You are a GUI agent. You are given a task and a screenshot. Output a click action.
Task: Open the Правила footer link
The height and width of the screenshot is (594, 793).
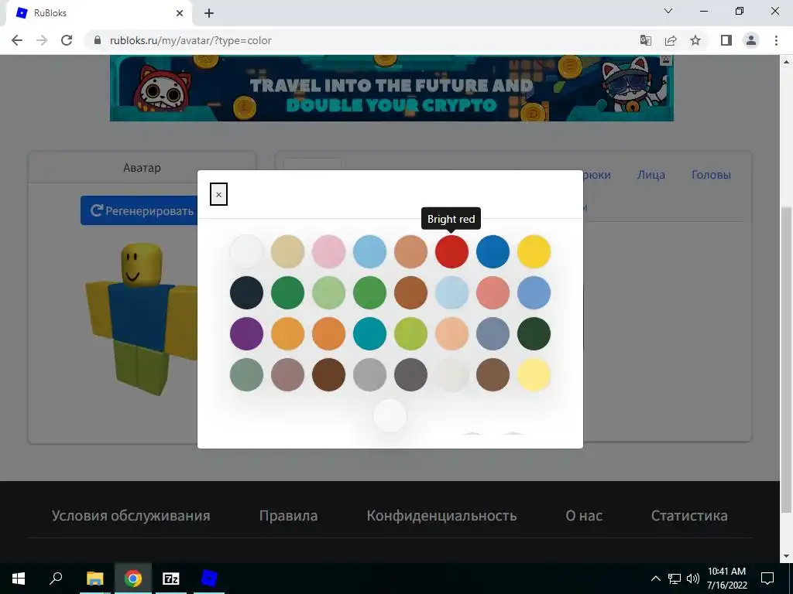pos(288,516)
